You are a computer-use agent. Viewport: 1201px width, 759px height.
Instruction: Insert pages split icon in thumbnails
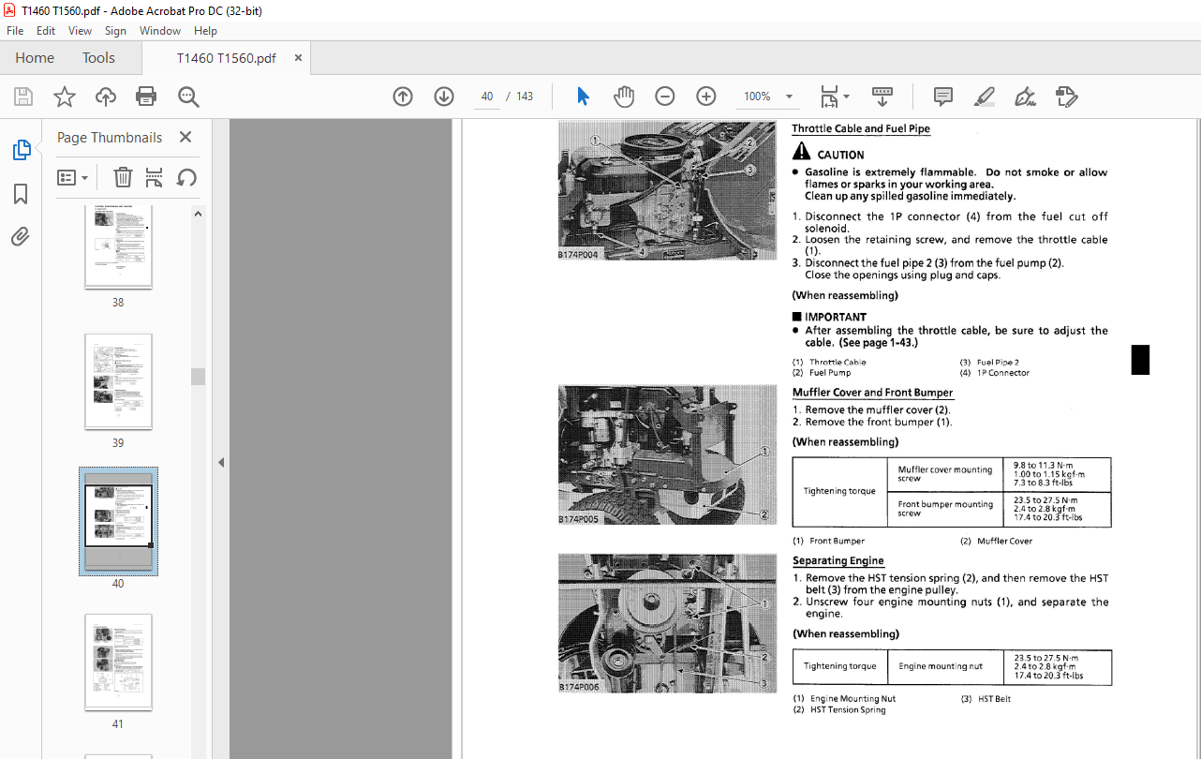point(155,177)
